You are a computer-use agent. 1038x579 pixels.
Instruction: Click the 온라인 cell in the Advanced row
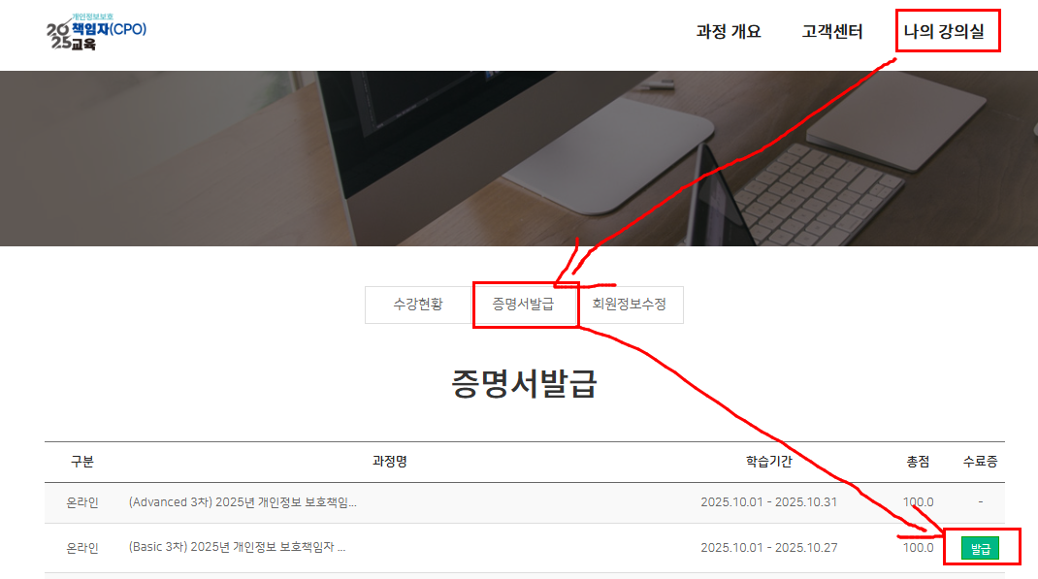point(82,502)
